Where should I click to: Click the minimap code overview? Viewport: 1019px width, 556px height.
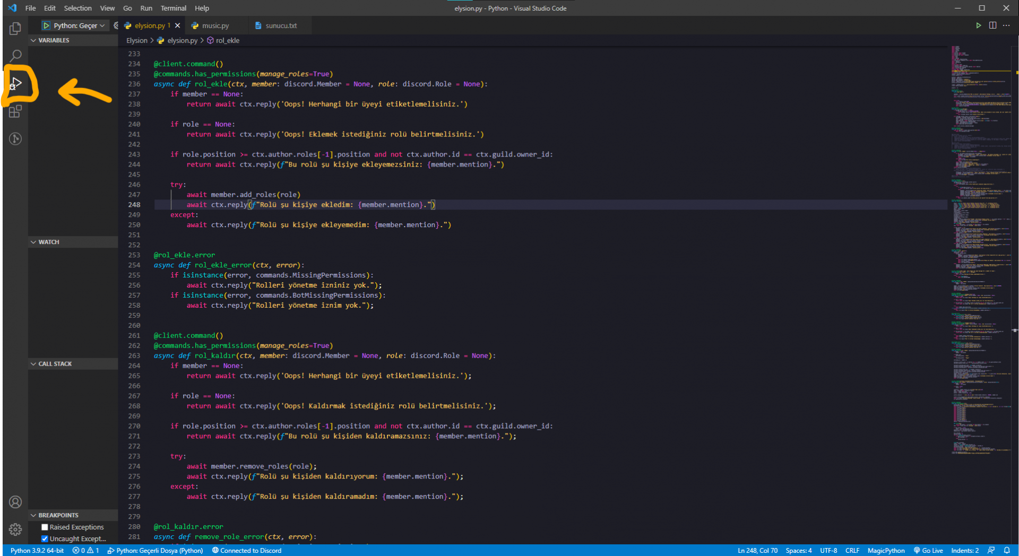[981, 249]
